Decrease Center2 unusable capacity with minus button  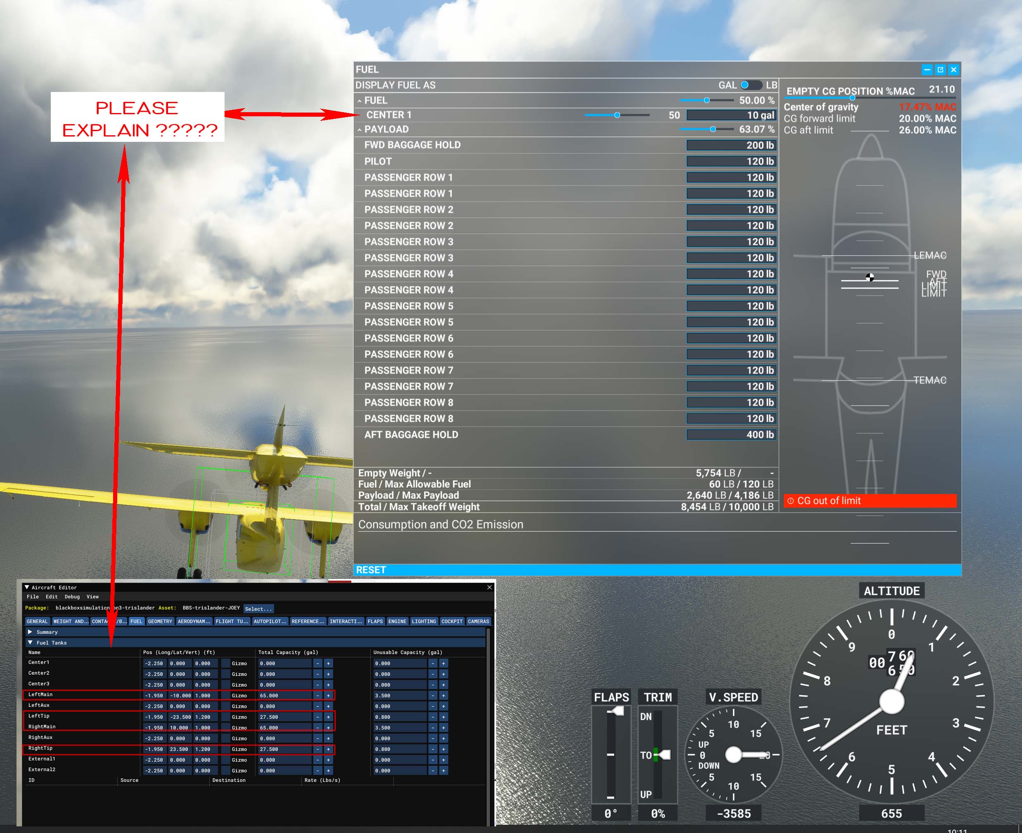pos(433,674)
